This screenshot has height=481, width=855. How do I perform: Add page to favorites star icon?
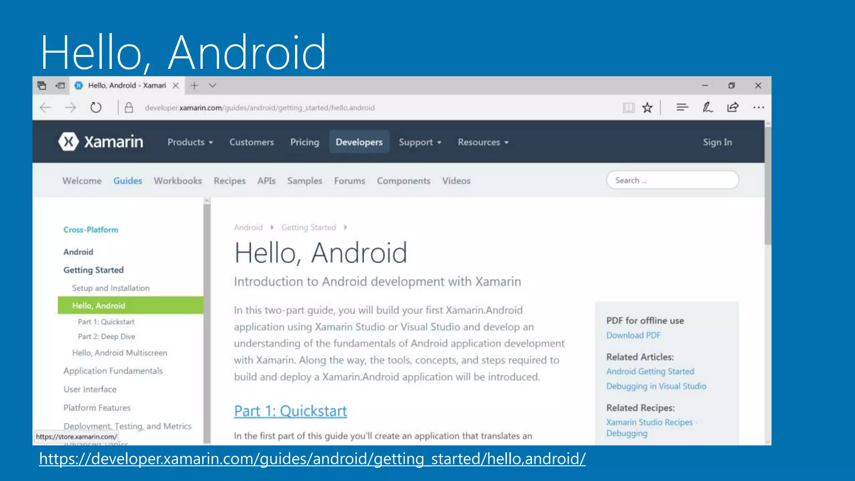pos(647,108)
